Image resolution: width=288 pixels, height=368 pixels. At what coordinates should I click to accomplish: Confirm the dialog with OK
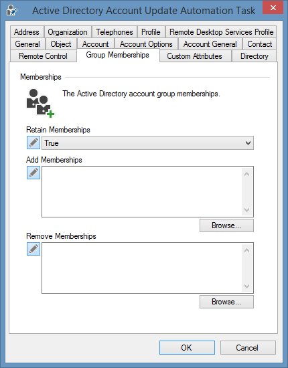[x=187, y=347]
